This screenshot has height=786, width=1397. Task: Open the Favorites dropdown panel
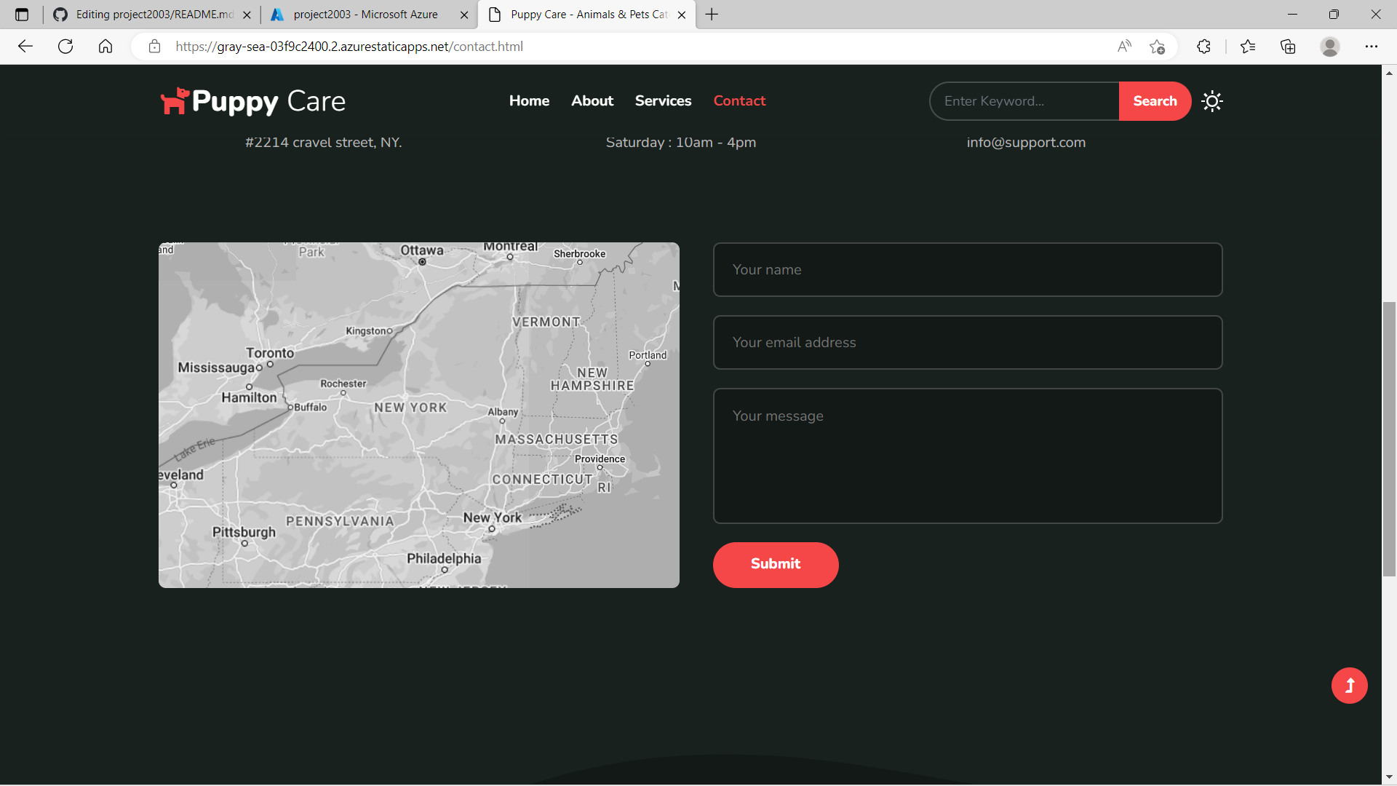pos(1249,46)
